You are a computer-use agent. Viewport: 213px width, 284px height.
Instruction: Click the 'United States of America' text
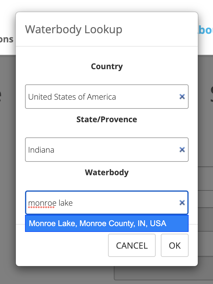(72, 97)
